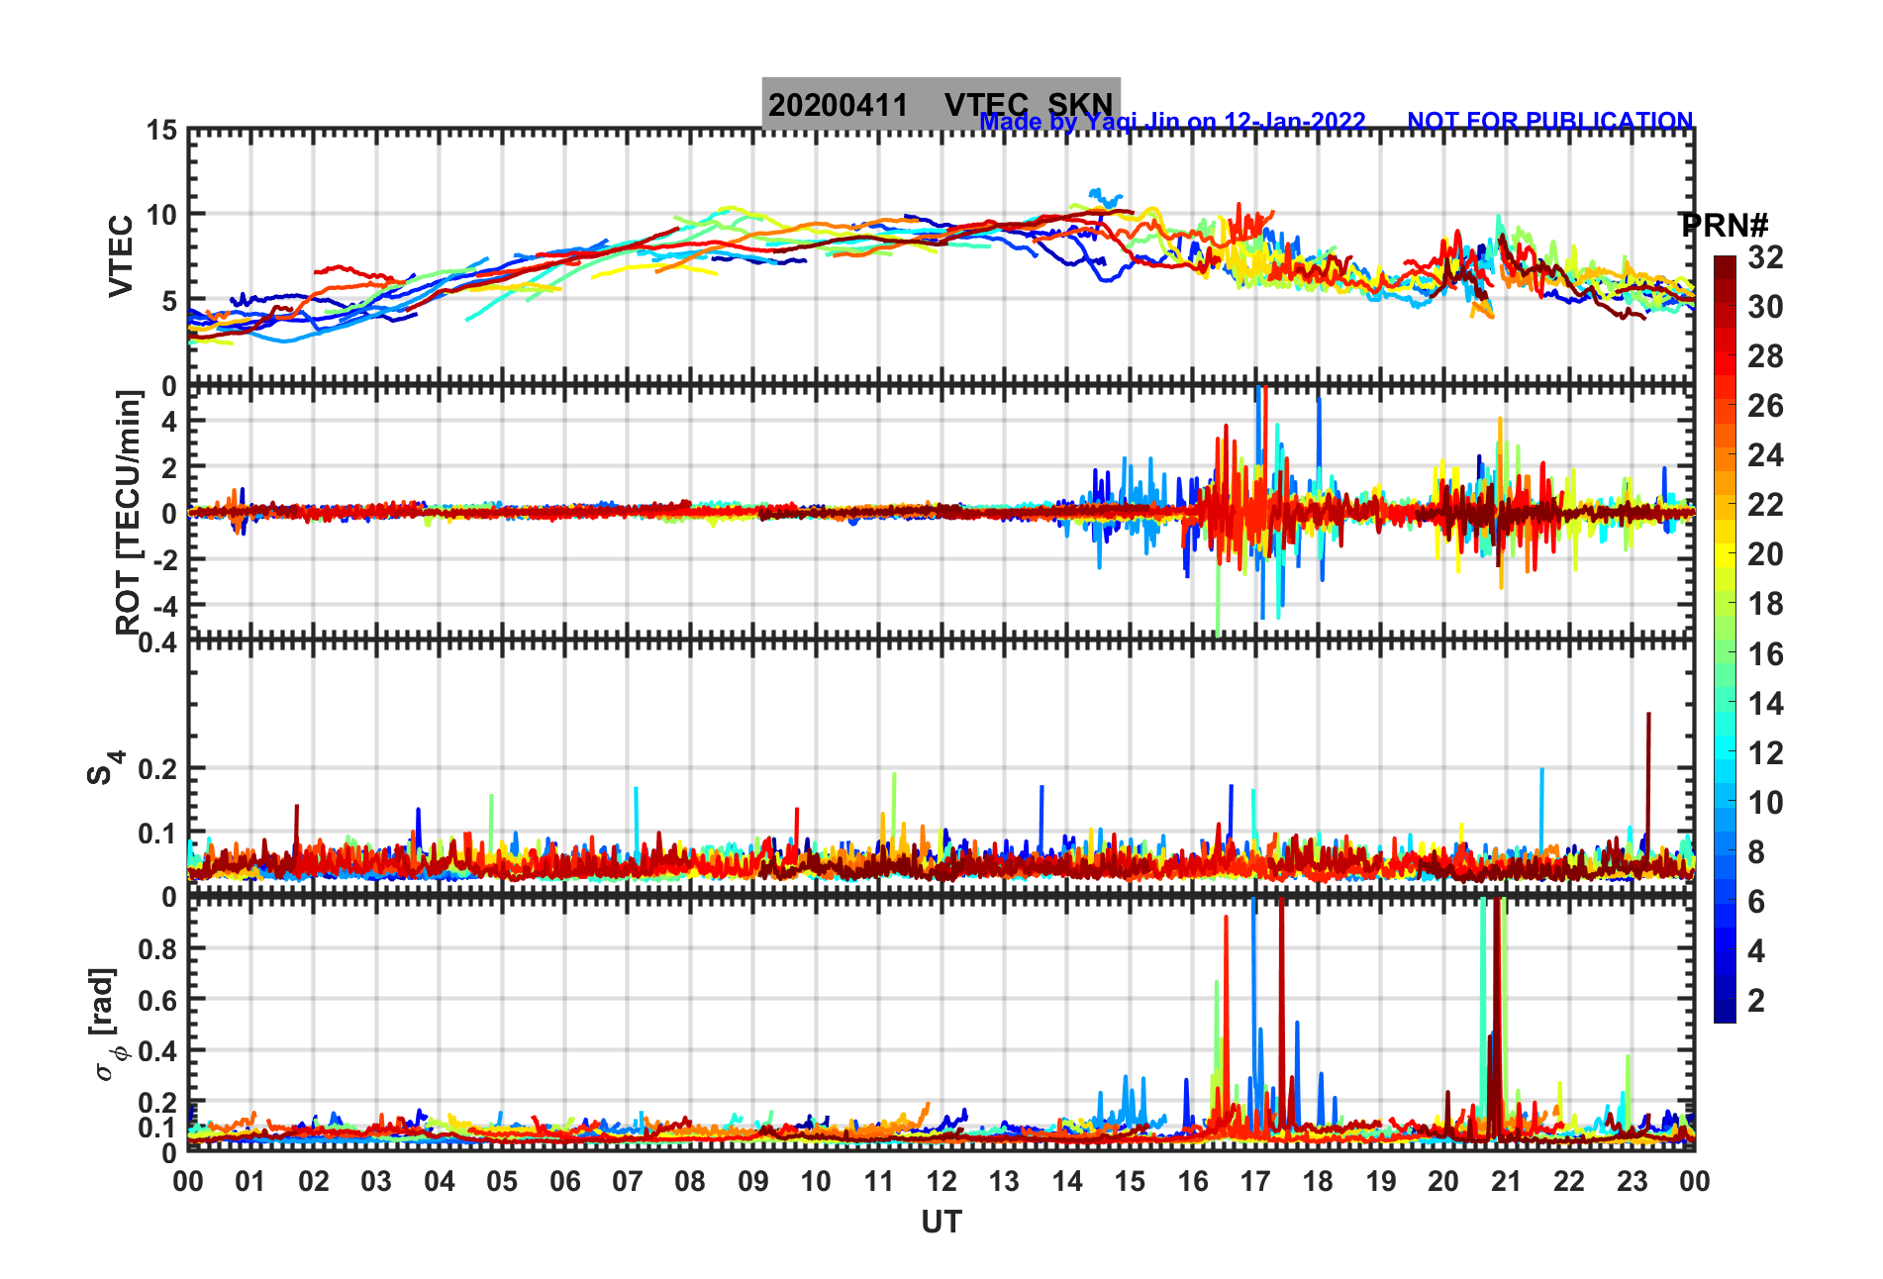The width and height of the screenshot is (1883, 1279).
Task: Click colorbar tick label 32
Action: [1765, 257]
